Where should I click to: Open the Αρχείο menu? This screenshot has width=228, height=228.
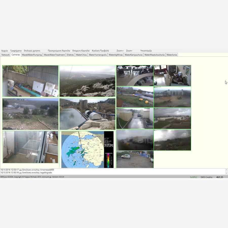[x=5, y=51]
